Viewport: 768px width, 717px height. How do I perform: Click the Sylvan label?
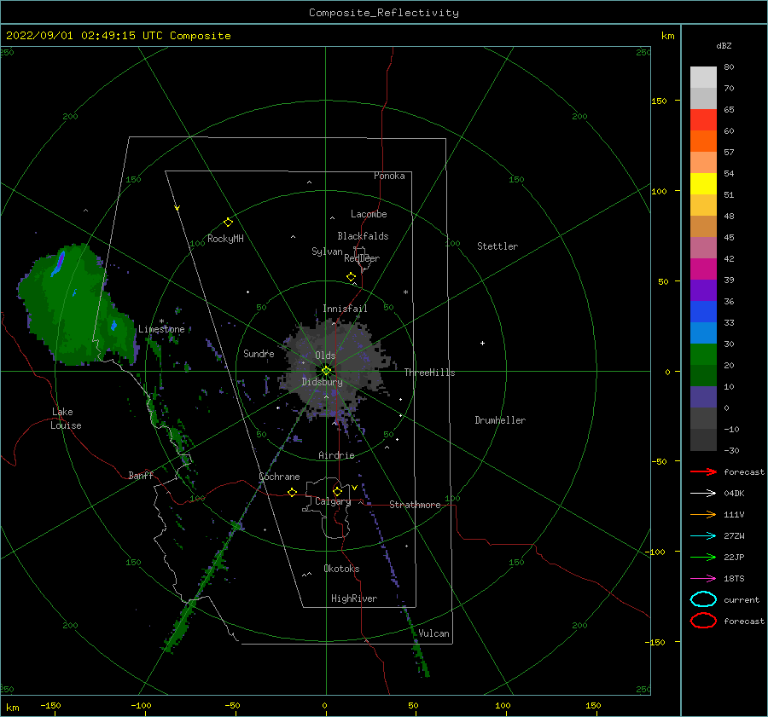tap(327, 252)
